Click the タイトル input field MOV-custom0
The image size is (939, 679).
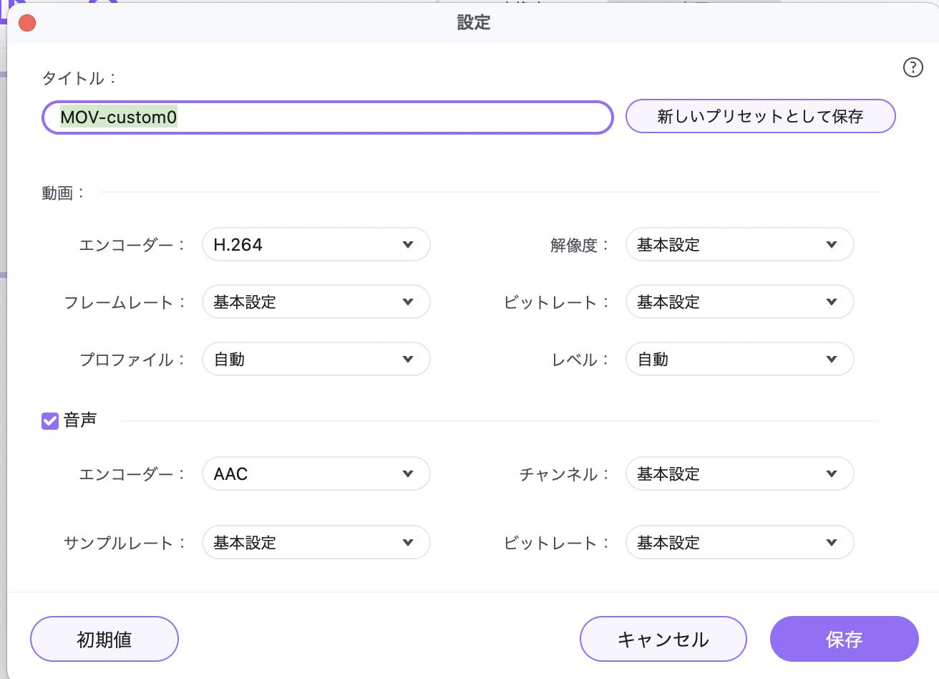click(x=328, y=117)
